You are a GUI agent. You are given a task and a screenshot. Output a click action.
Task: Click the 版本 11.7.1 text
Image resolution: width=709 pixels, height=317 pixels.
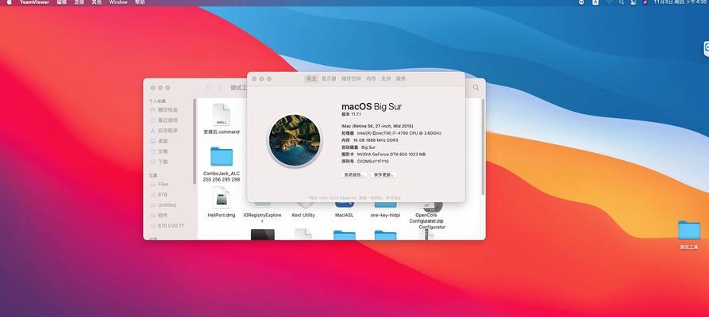(352, 114)
